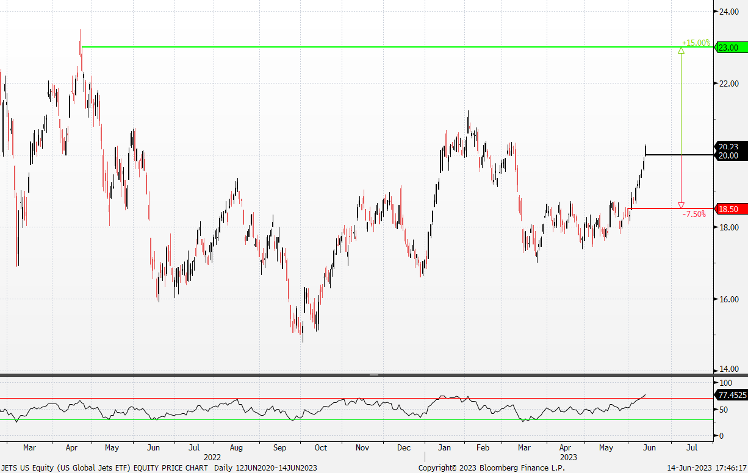Click the red 18.50 stop level tag
748x473 pixels.
click(730, 209)
